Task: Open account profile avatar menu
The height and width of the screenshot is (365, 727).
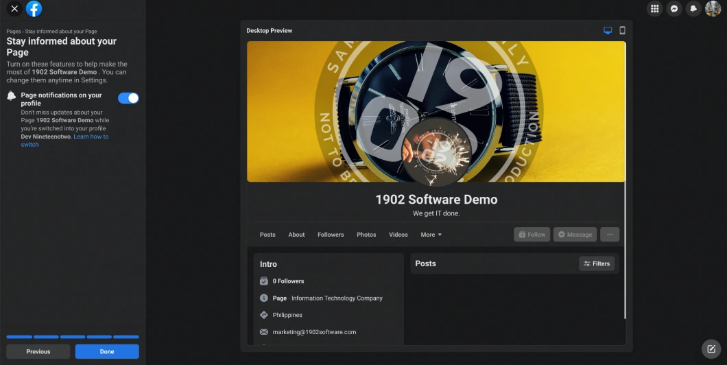Action: tap(713, 8)
